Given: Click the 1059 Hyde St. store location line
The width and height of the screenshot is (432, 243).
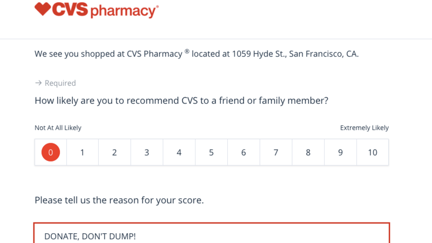Looking at the screenshot, I should 197,54.
